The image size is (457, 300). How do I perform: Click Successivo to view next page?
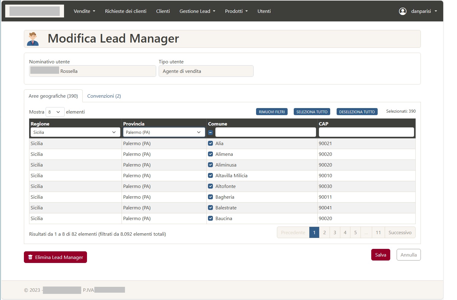[400, 233]
